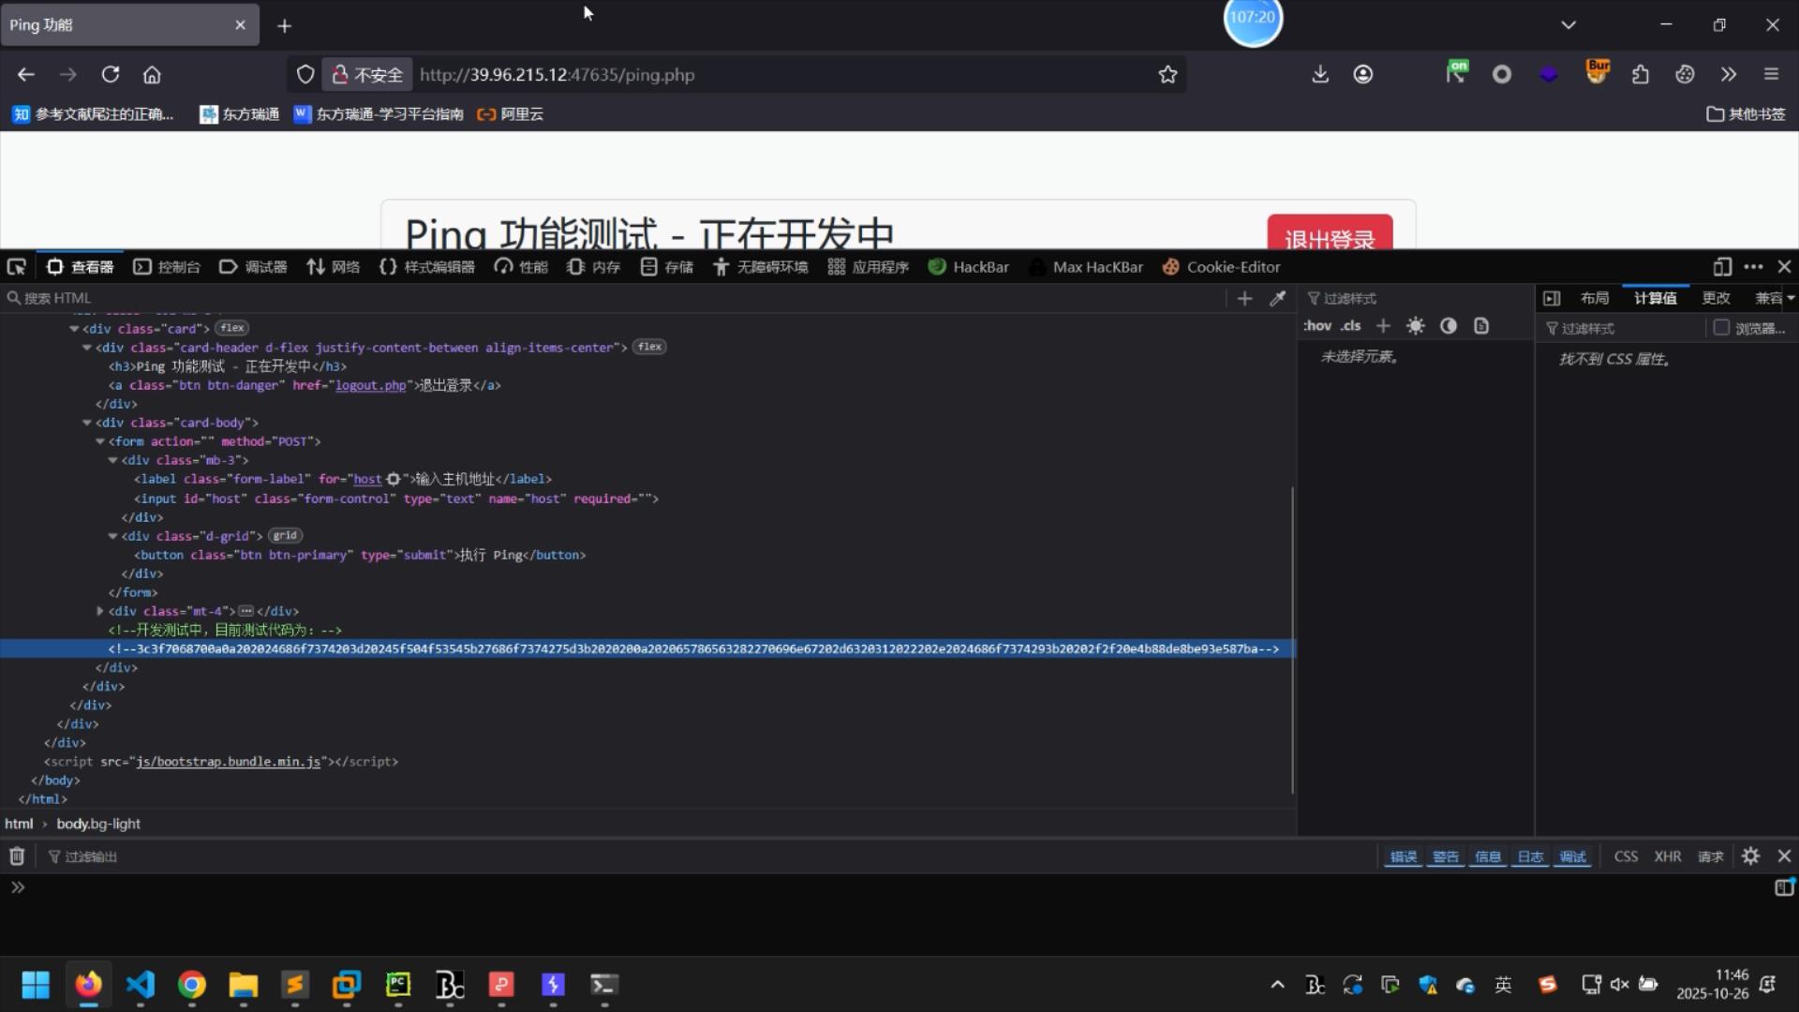Click the light color scheme simulation sun icon
The width and height of the screenshot is (1799, 1012).
coord(1415,326)
